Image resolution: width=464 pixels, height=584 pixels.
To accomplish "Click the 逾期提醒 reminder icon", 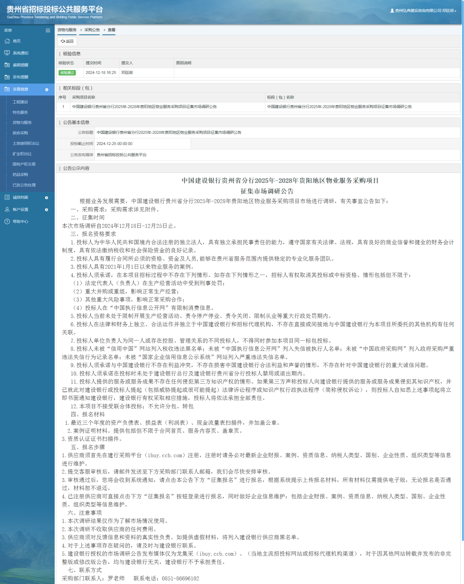I will coord(7,65).
